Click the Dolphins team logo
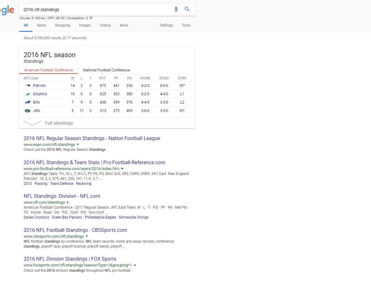Viewport: 371px width, 281px height. 28,94
